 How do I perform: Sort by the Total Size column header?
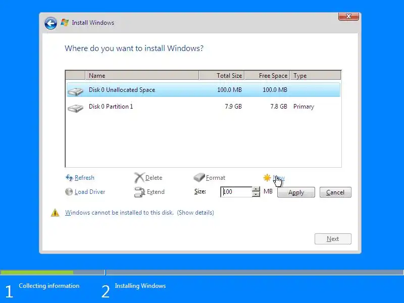pos(222,75)
